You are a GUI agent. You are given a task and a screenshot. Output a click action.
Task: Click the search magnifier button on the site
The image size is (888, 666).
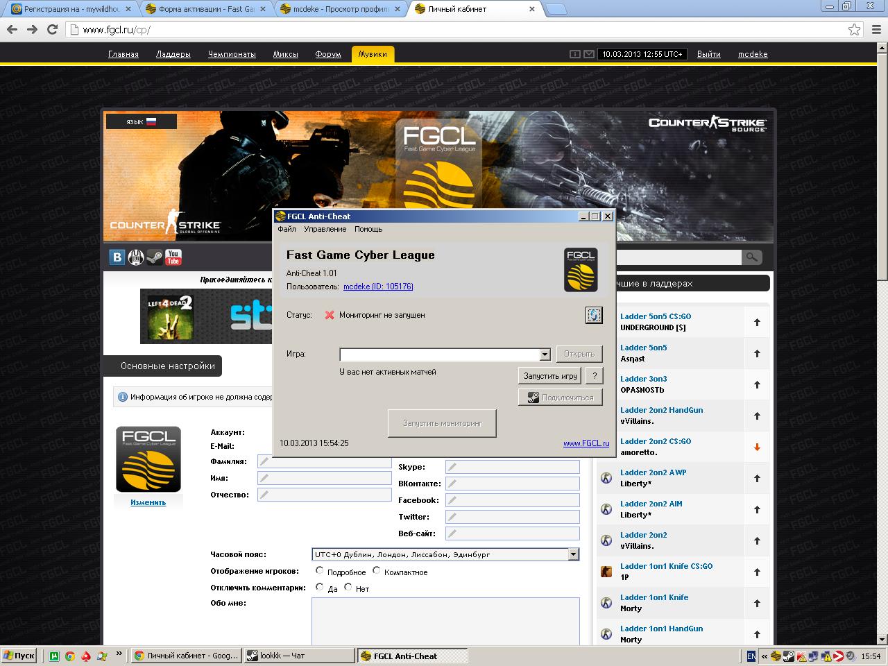coord(751,257)
